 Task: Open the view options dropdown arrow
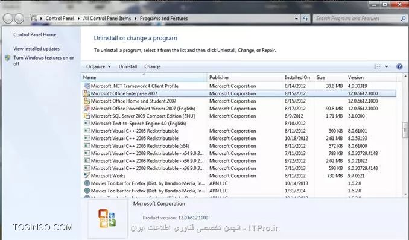coord(387,66)
